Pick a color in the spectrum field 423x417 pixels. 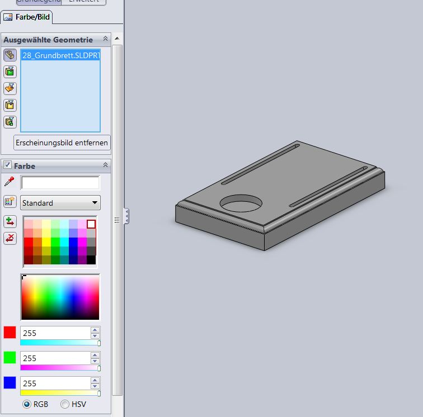[60, 297]
